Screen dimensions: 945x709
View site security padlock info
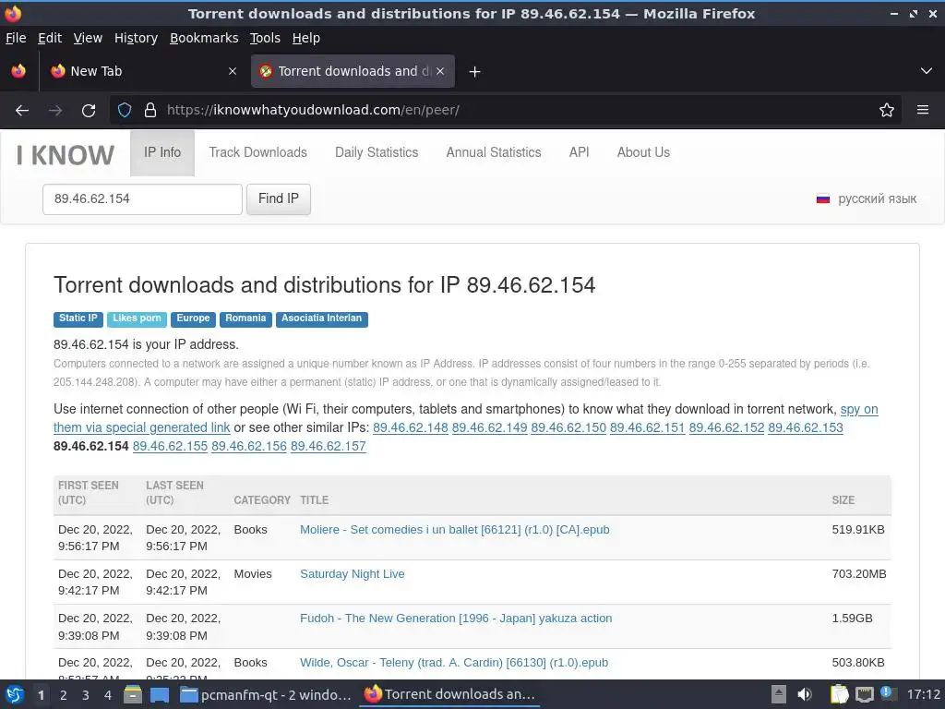click(x=150, y=110)
